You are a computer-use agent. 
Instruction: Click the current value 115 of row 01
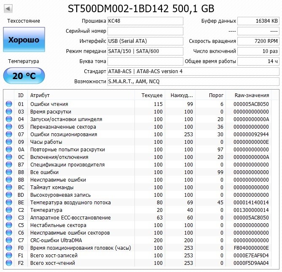point(158,104)
